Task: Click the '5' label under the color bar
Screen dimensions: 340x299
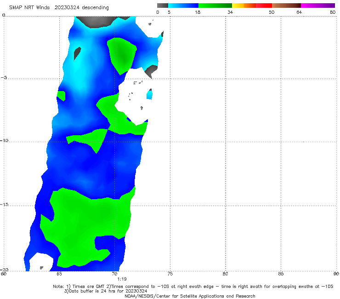Action: click(169, 12)
